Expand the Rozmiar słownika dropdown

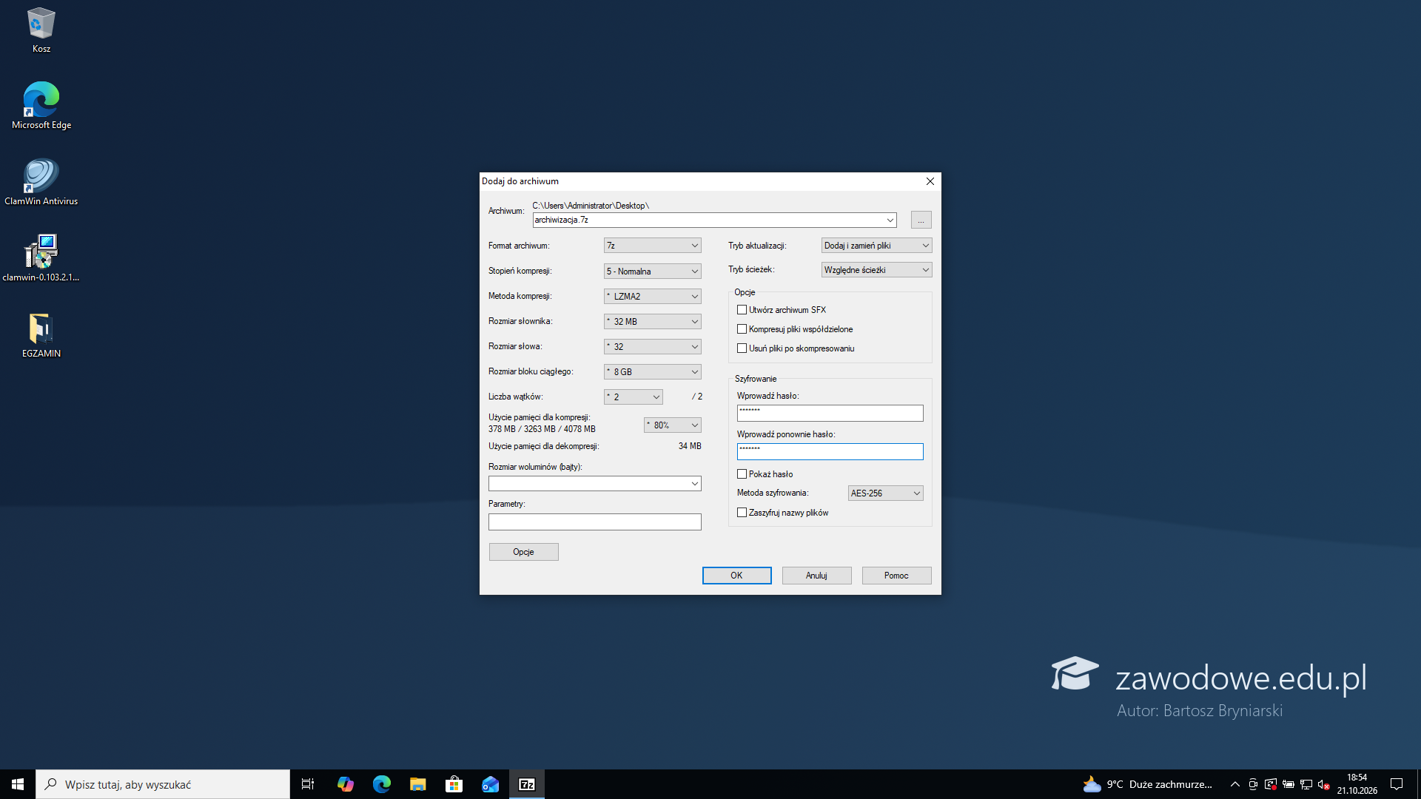652,322
